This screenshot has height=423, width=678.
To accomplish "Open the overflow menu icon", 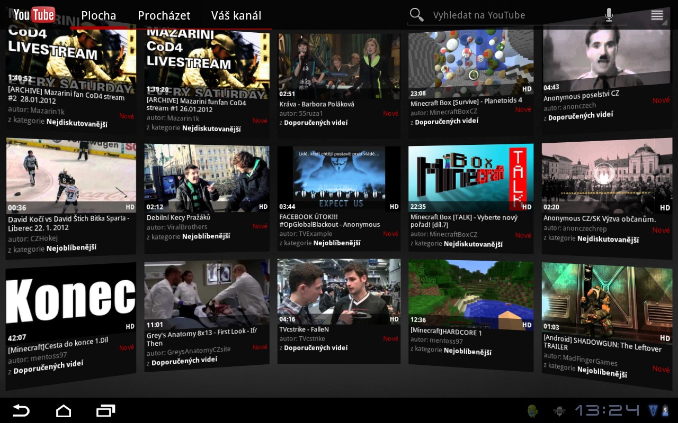I will tap(657, 15).
